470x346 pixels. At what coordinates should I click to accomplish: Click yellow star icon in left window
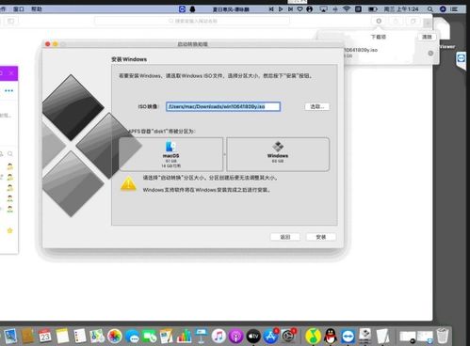tap(10, 230)
